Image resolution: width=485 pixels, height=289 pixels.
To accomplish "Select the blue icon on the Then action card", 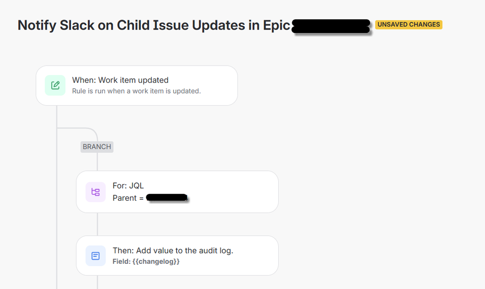I will 95,256.
